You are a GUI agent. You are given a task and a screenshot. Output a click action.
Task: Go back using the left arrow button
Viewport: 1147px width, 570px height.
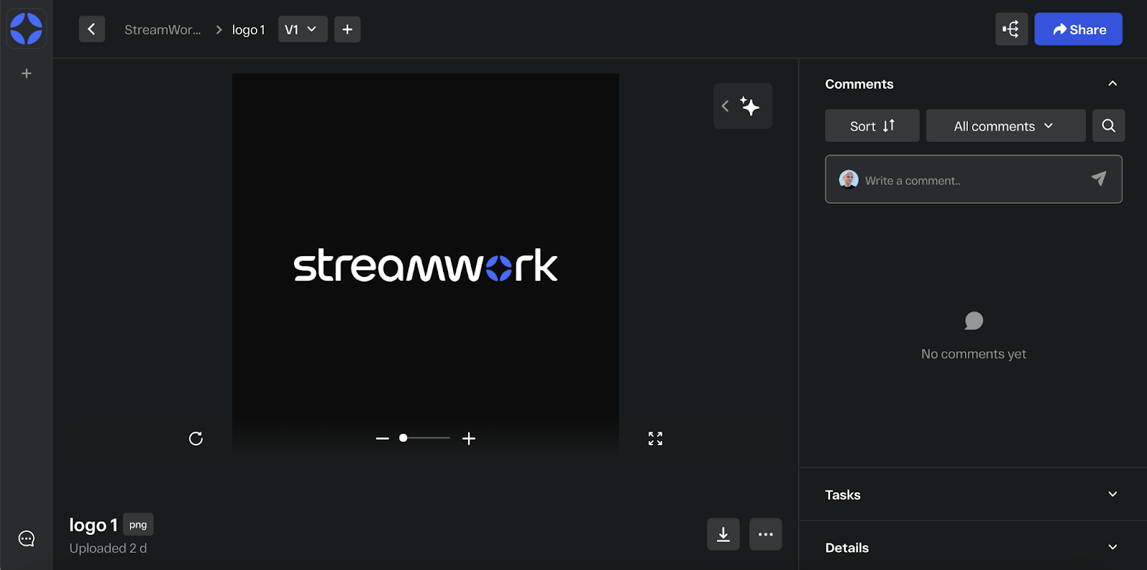[x=92, y=29]
